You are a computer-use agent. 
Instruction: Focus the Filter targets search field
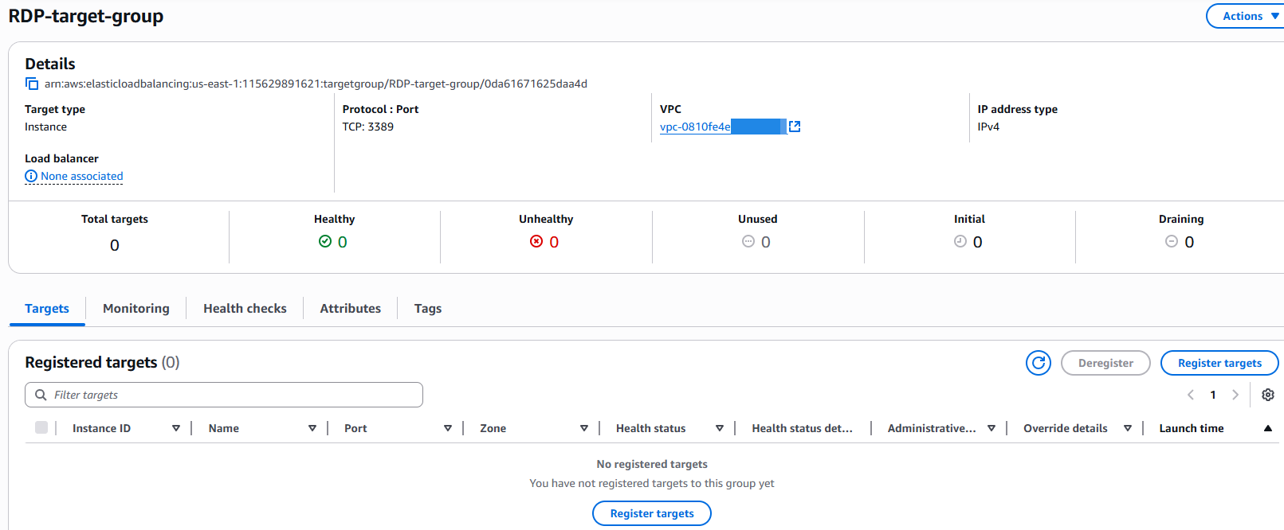click(x=231, y=395)
